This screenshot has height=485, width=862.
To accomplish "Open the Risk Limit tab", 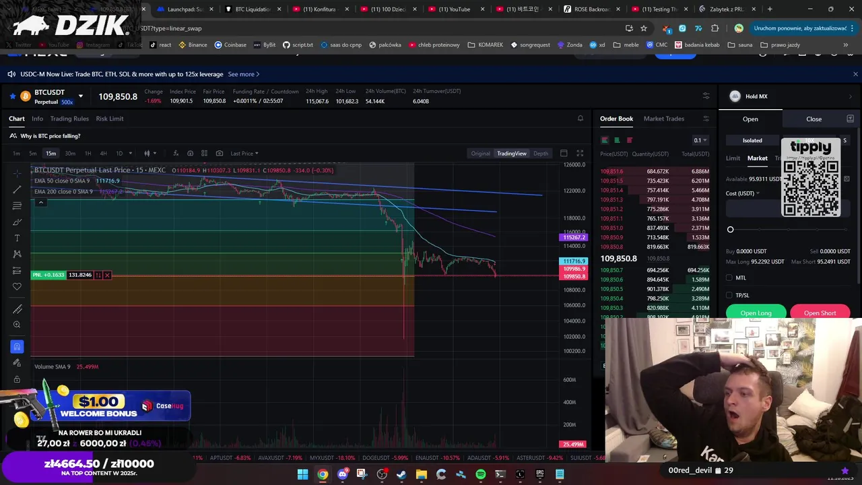I will (110, 119).
